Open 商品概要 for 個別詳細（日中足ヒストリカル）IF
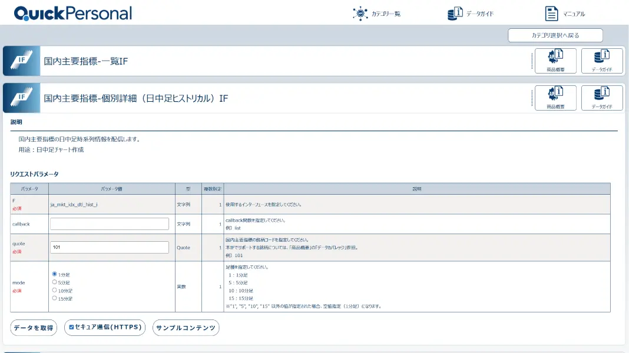Screen dimensions: 629x353 [x=555, y=98]
